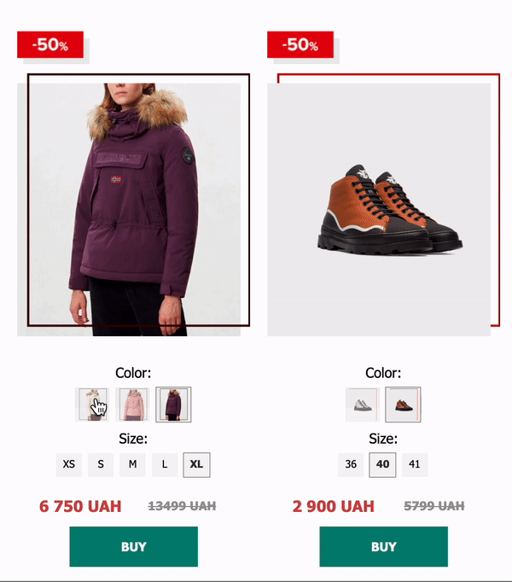
Task: Select shoe size 40
Action: [382, 465]
